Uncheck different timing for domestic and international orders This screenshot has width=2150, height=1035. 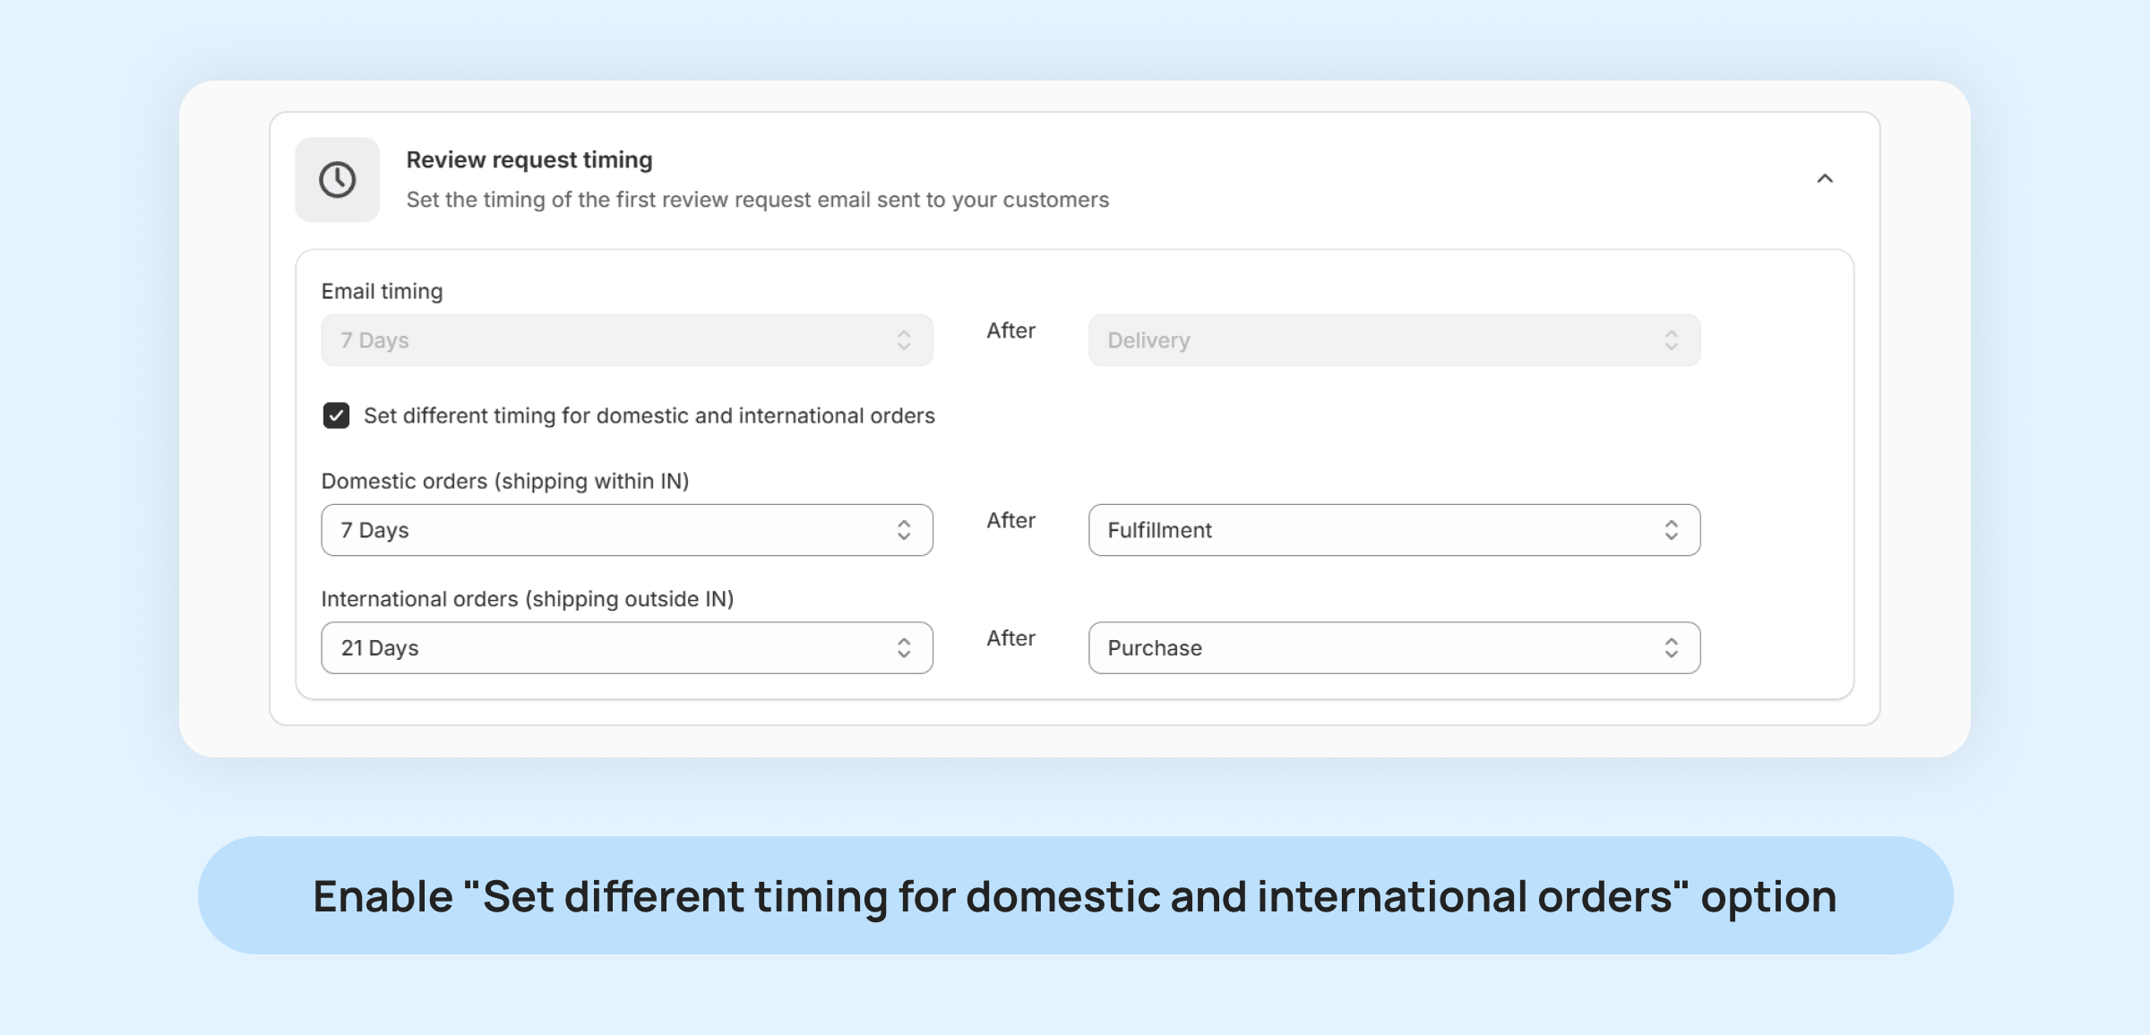(337, 415)
